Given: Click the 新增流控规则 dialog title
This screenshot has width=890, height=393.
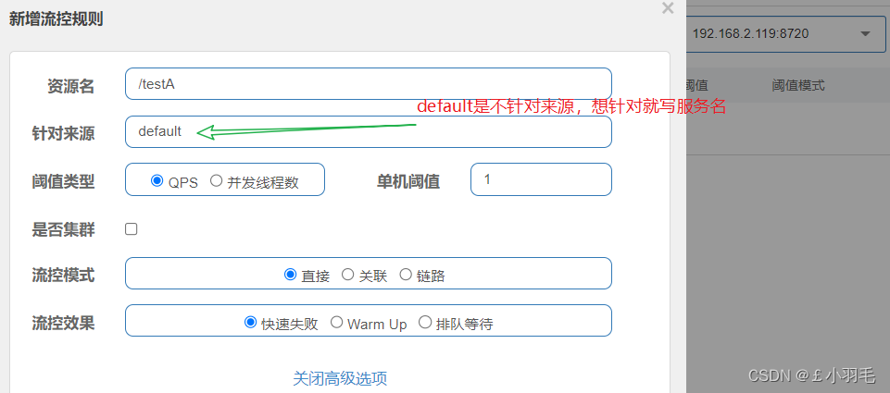Looking at the screenshot, I should 56,18.
